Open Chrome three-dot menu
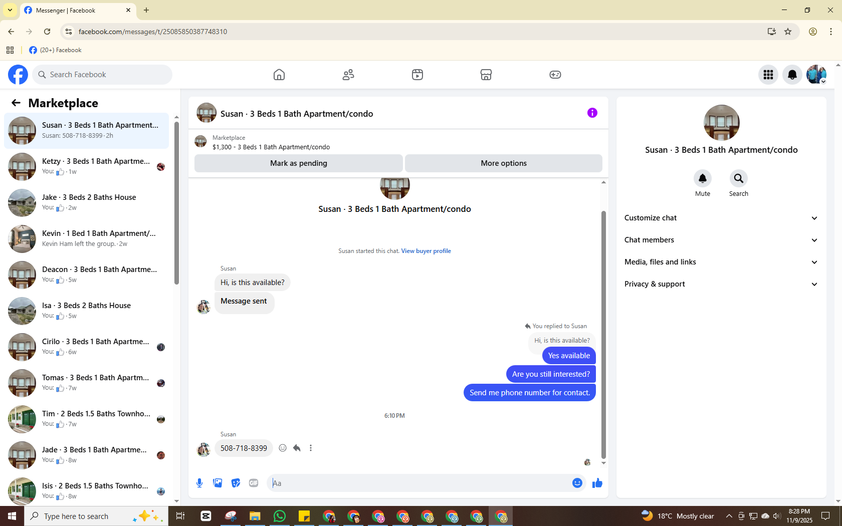 (x=831, y=32)
